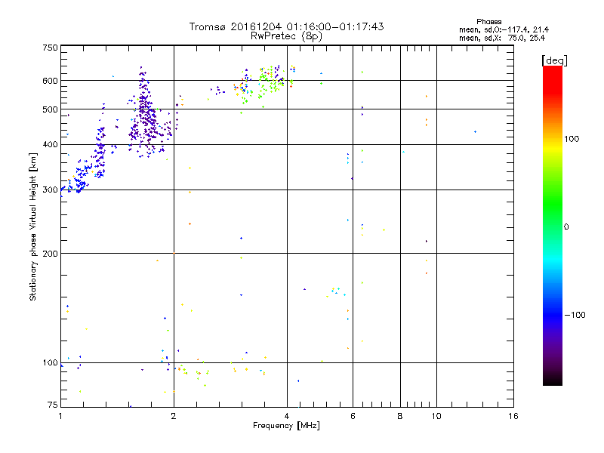The height and width of the screenshot is (453, 604).
Task: Click the 'RwPretec (8p)' subtitle
Action: point(286,36)
